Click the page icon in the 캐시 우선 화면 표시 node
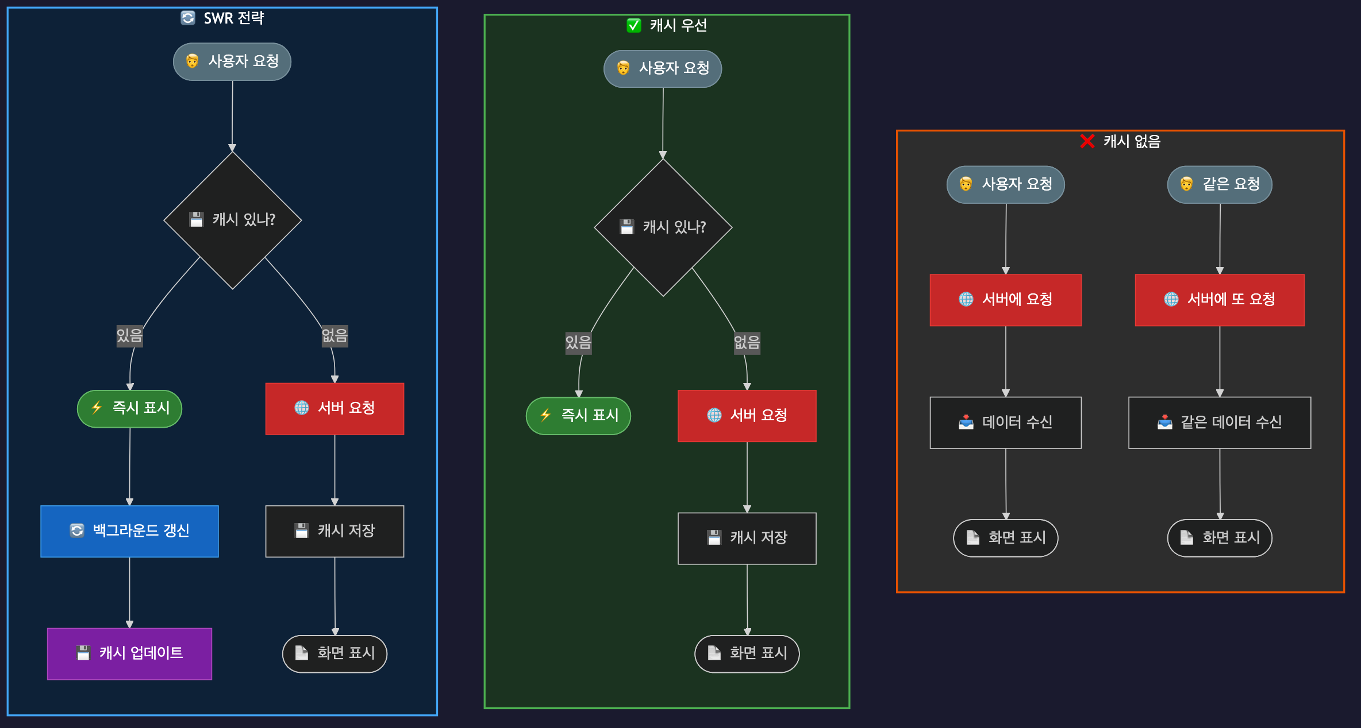 (714, 653)
